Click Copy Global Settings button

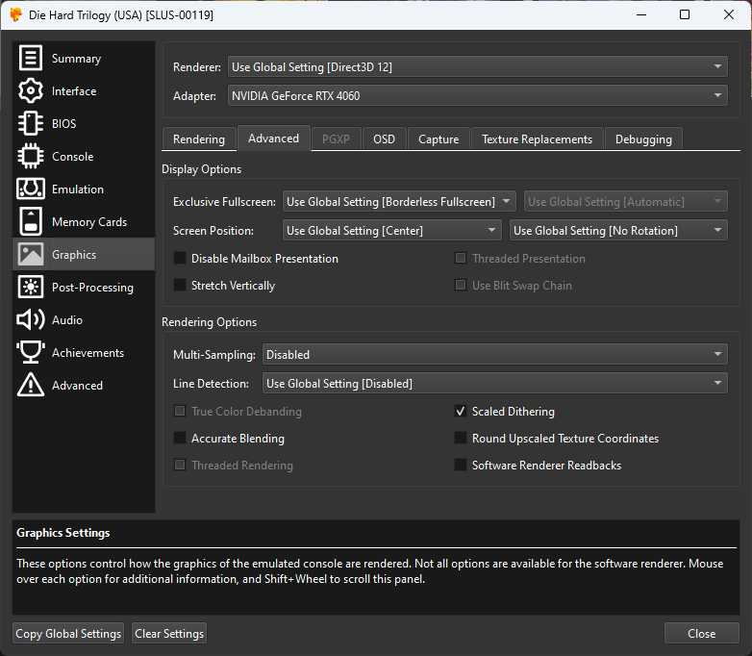pyautogui.click(x=68, y=634)
